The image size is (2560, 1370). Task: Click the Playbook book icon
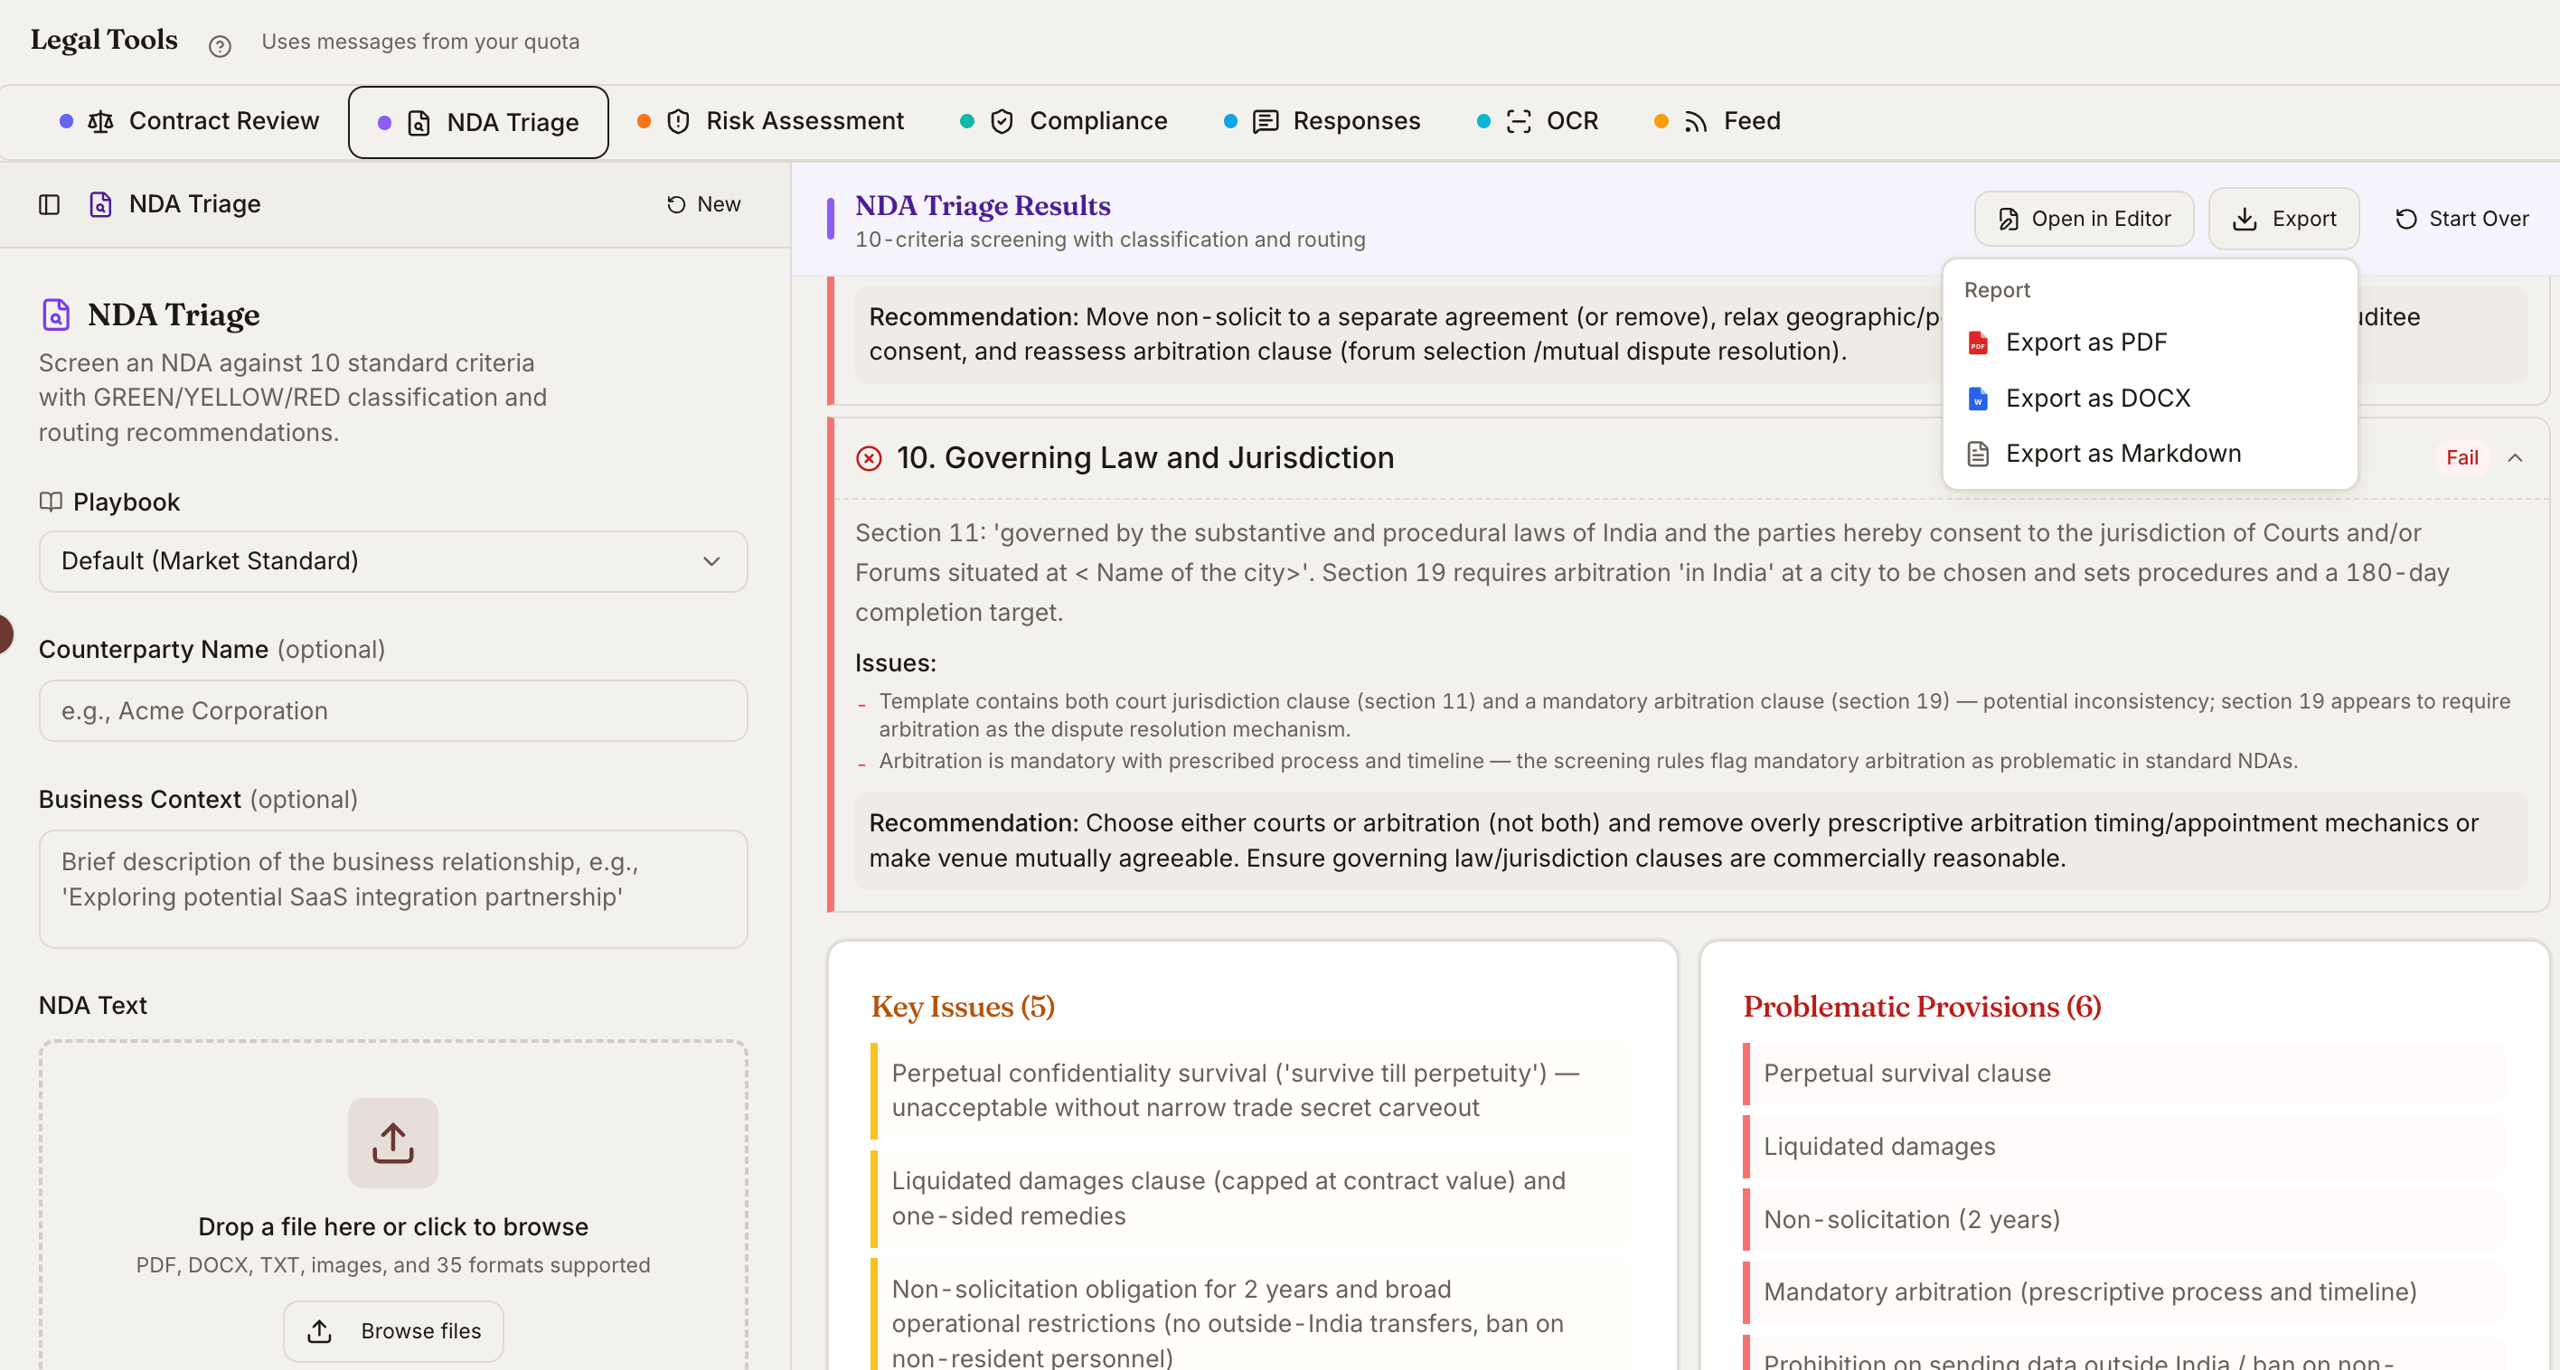tap(51, 502)
